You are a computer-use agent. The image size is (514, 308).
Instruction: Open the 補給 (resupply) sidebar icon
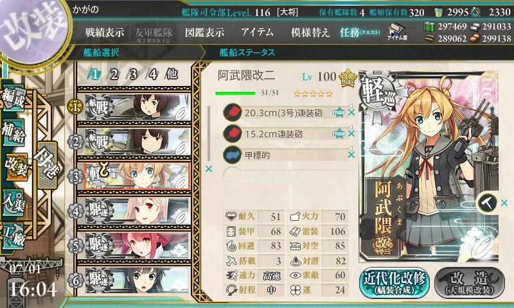point(13,133)
